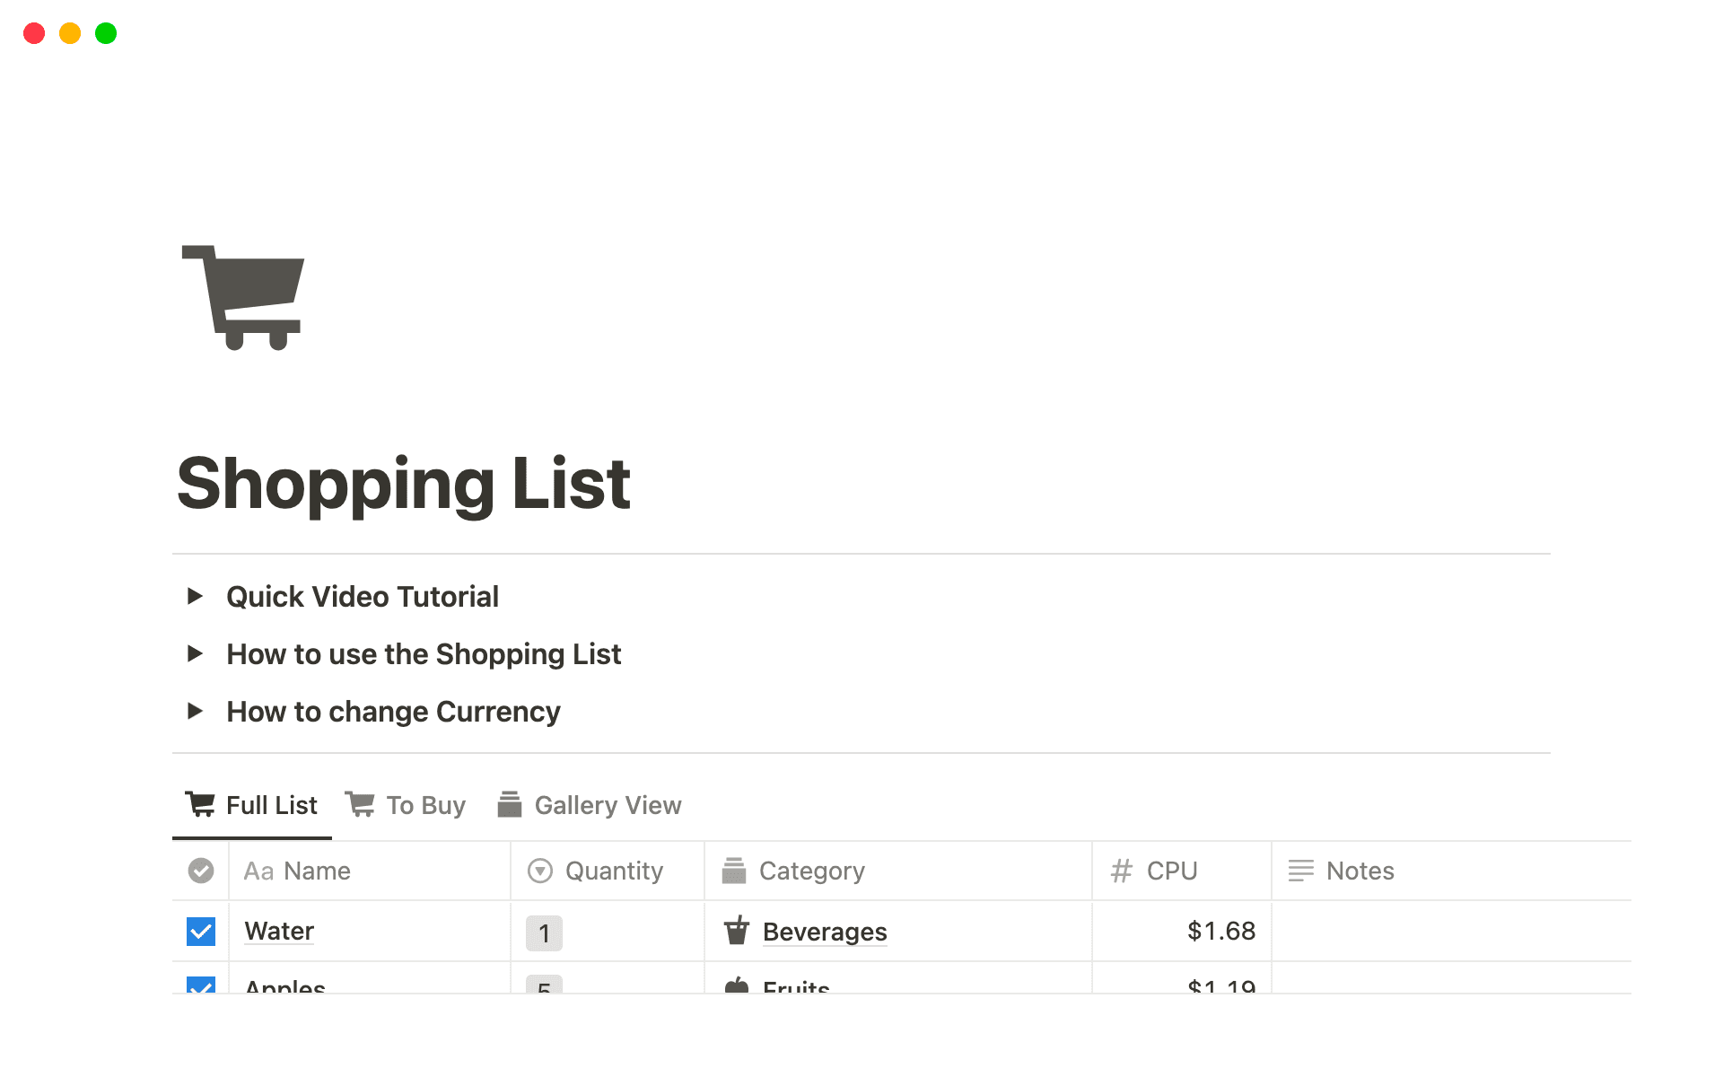Click the basket emoji beside Beverages
The height and width of the screenshot is (1077, 1723).
738,931
